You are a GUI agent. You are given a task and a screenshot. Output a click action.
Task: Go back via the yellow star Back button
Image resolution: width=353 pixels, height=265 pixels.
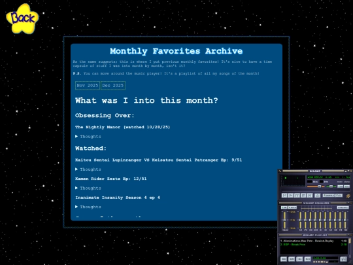[22, 18]
